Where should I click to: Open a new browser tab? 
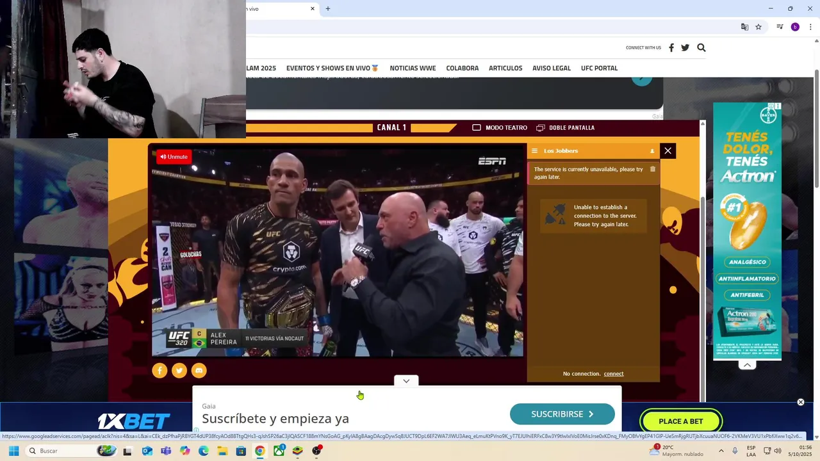[x=328, y=8]
